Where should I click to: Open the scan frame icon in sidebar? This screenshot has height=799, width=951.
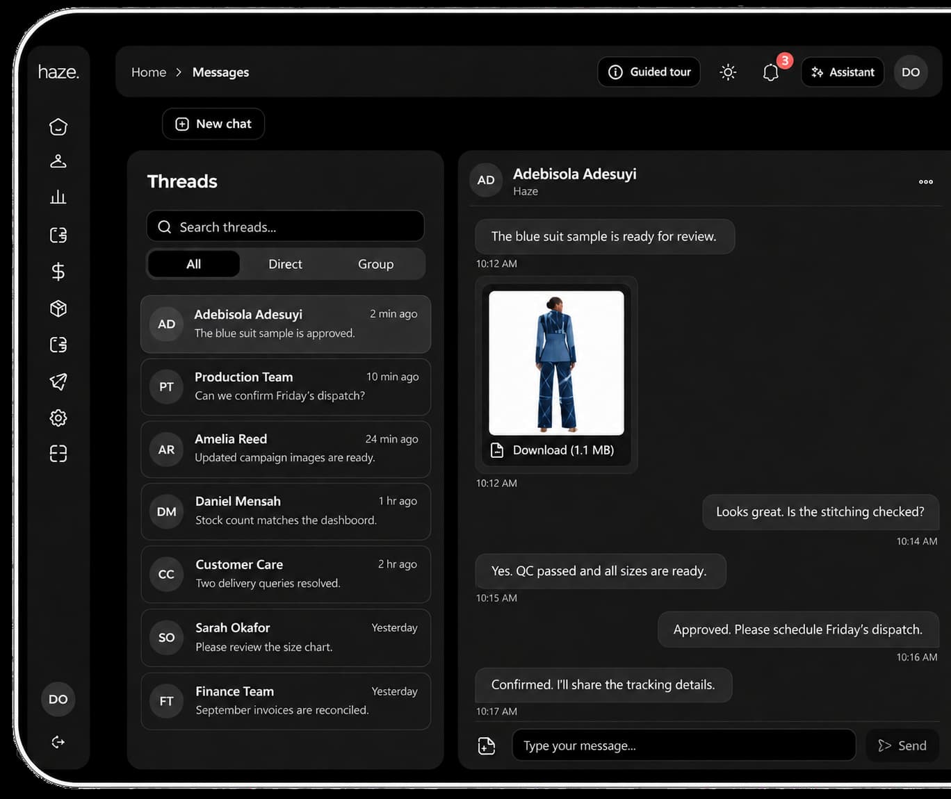pyautogui.click(x=58, y=454)
